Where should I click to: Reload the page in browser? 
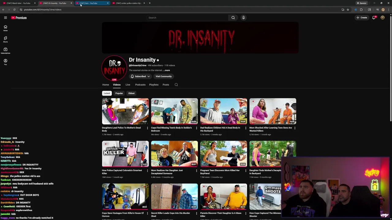[14, 9]
